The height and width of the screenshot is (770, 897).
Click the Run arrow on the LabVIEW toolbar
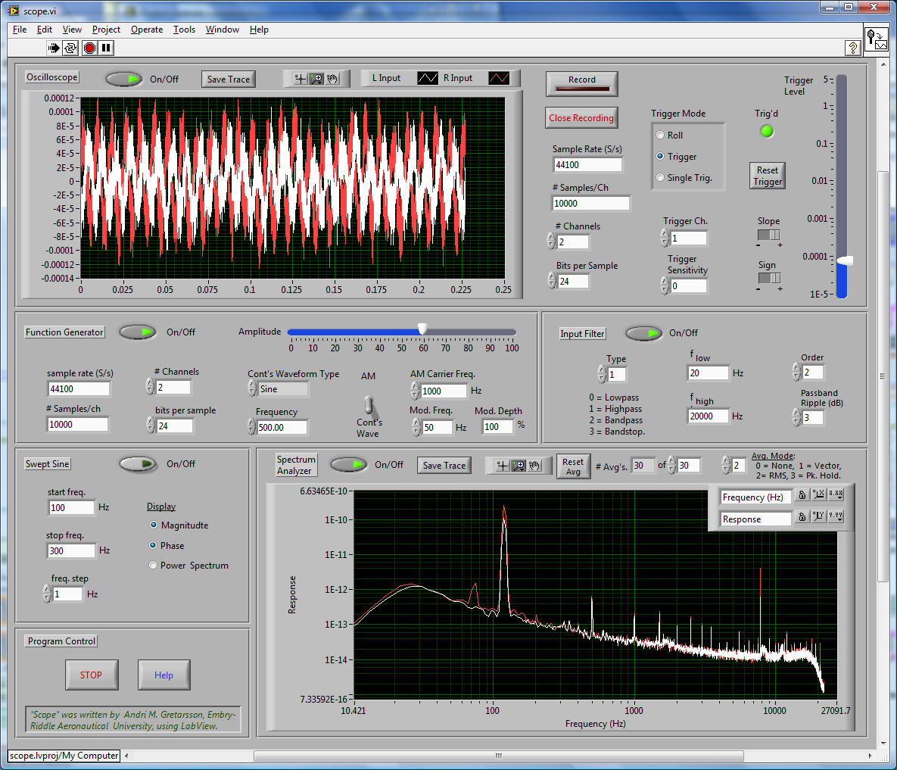(x=52, y=48)
